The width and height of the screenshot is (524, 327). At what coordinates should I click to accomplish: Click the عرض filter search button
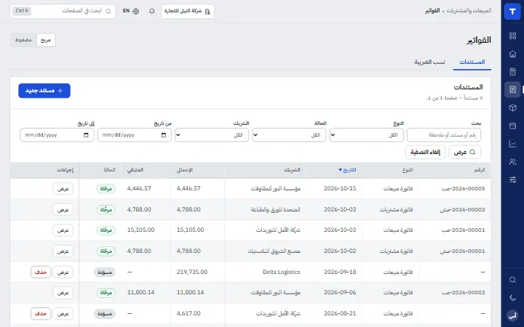point(464,152)
